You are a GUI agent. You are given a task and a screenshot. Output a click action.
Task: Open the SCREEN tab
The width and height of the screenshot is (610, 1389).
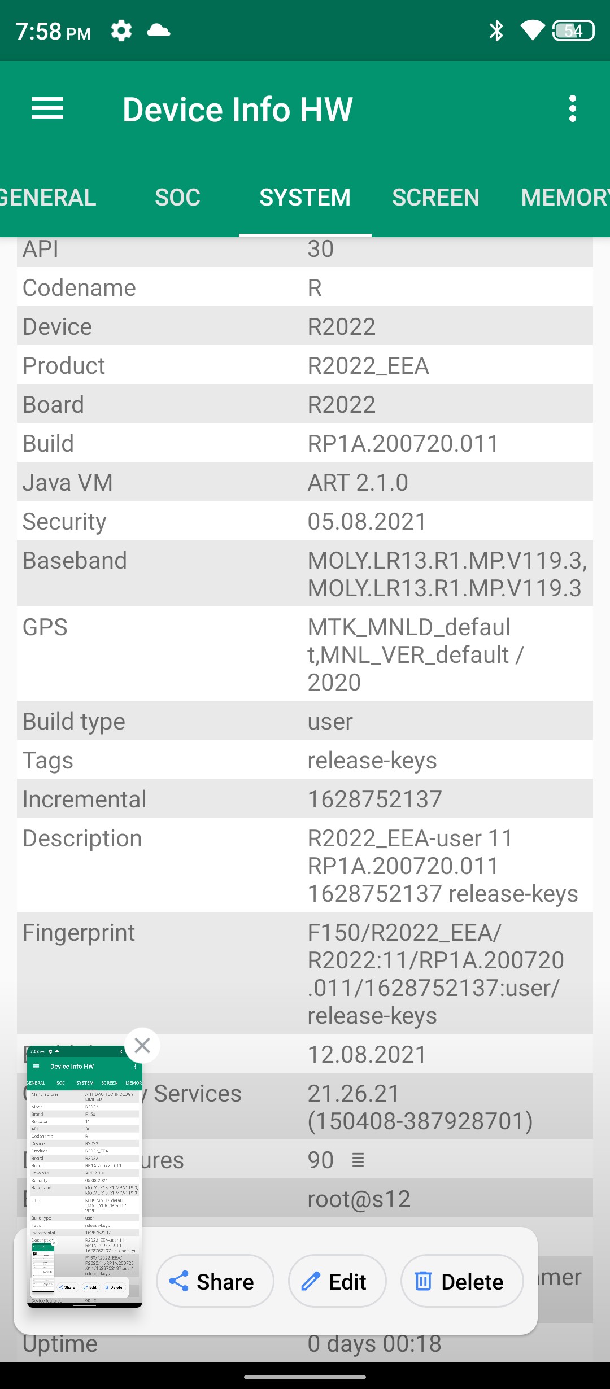pos(435,198)
